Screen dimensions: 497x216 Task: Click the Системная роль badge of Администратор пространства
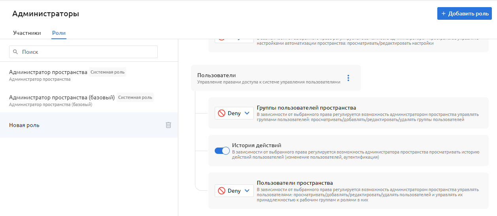(108, 72)
